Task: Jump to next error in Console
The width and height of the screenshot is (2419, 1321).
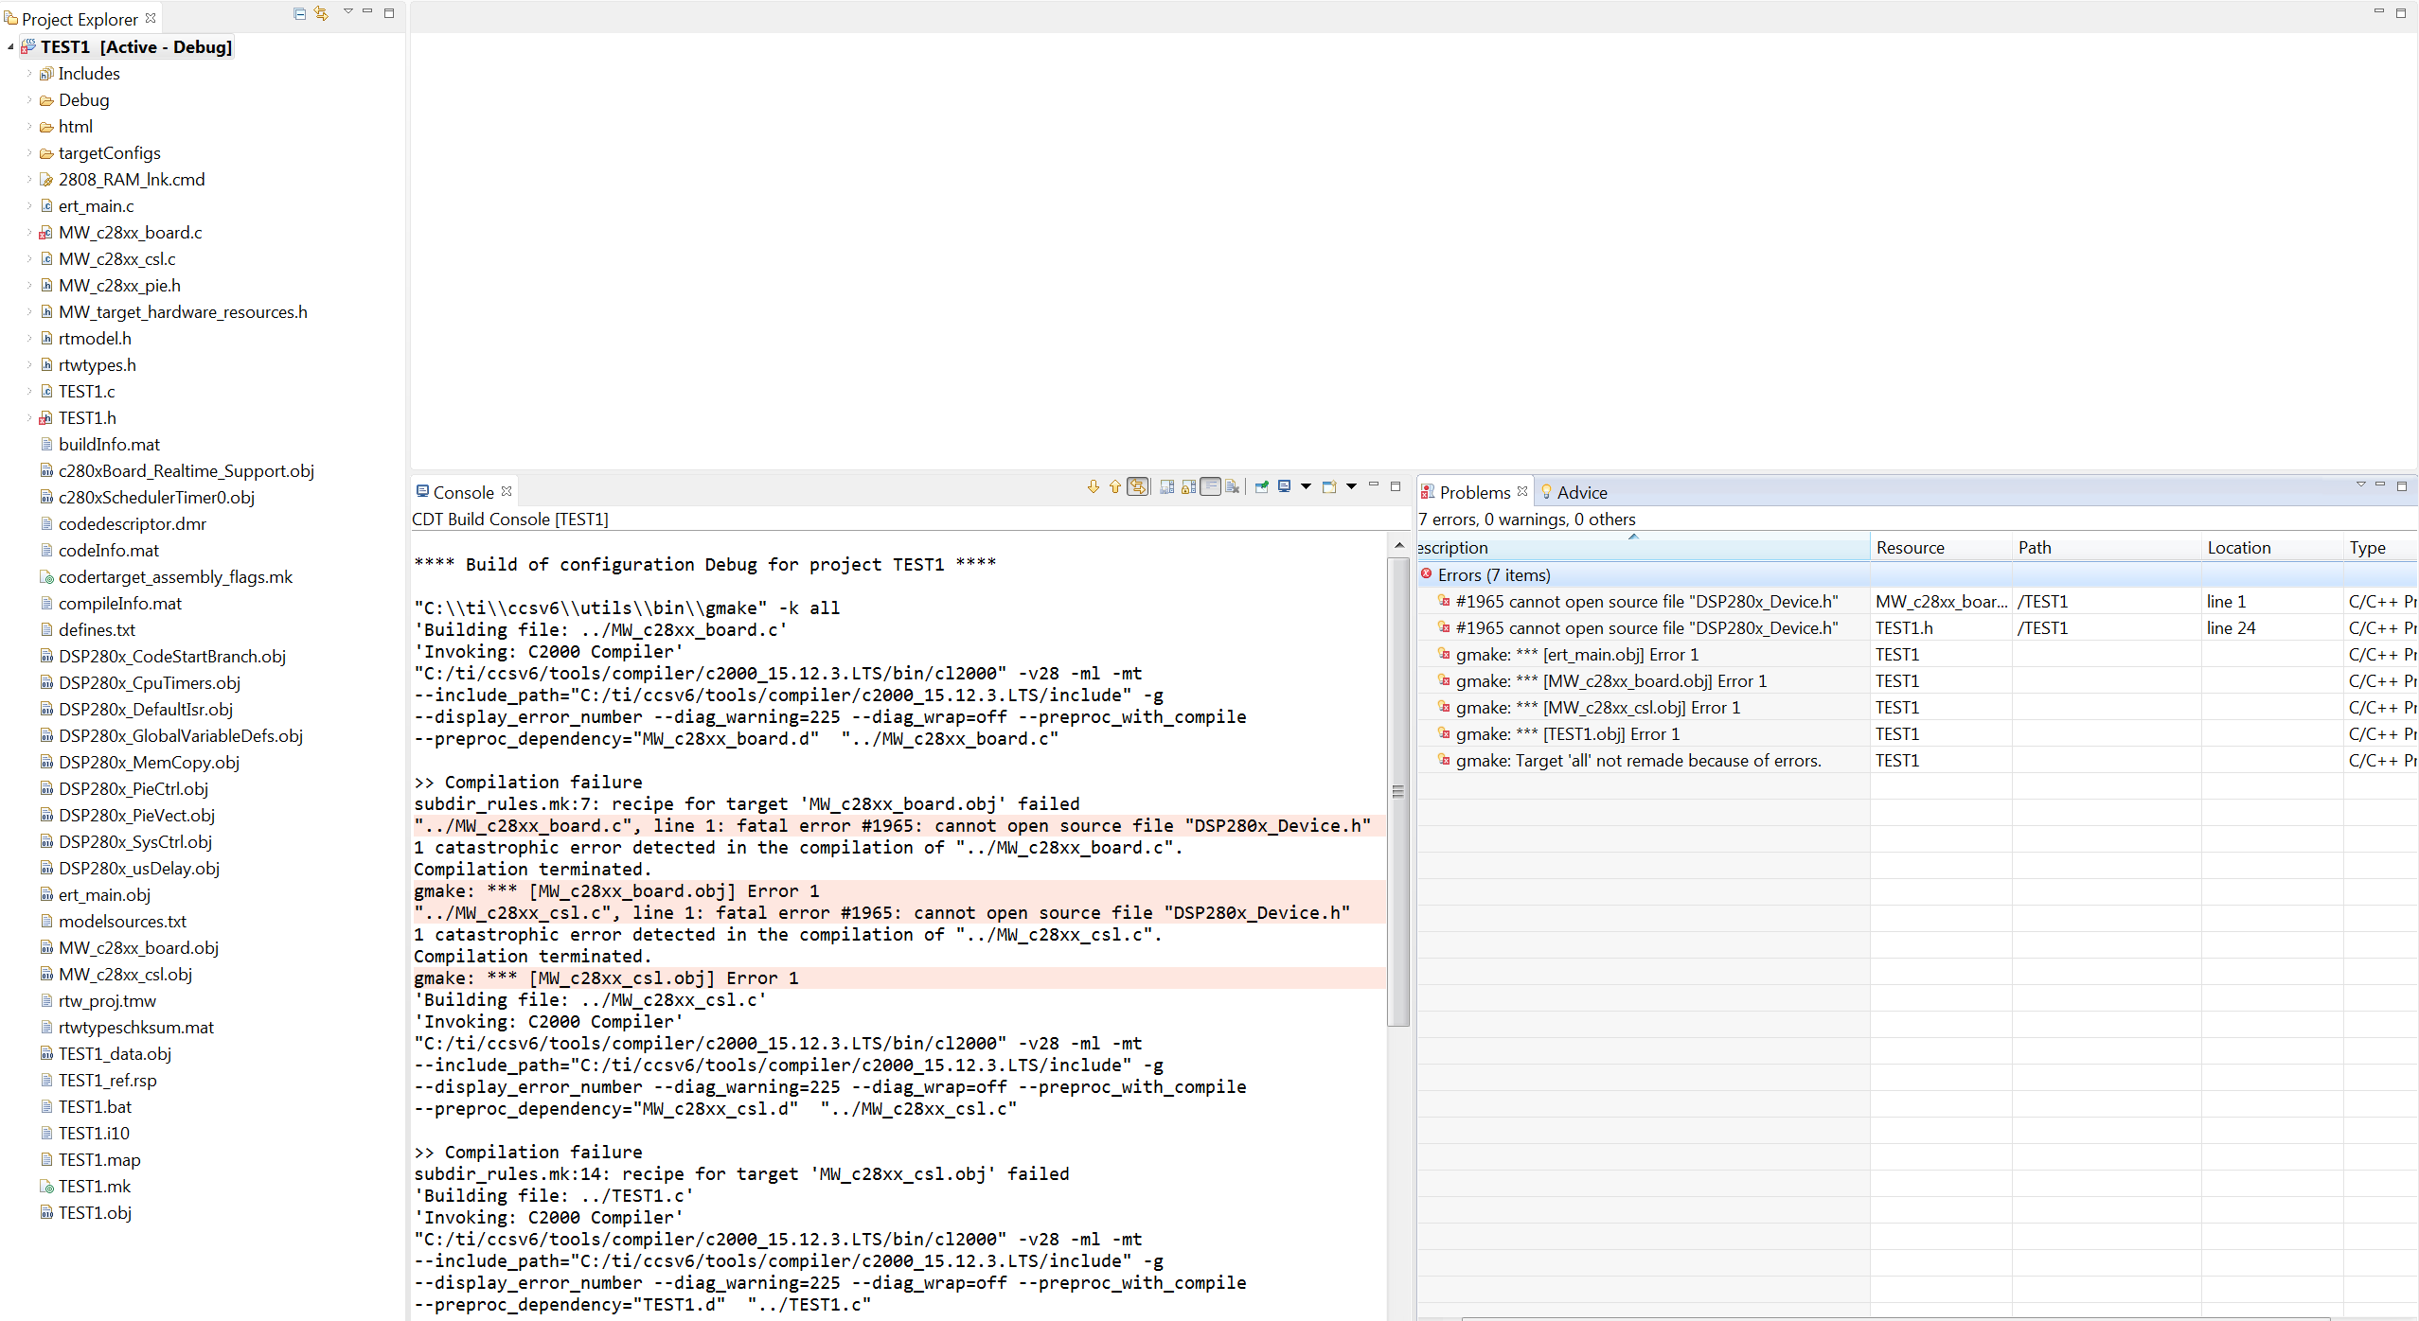Action: tap(1094, 486)
